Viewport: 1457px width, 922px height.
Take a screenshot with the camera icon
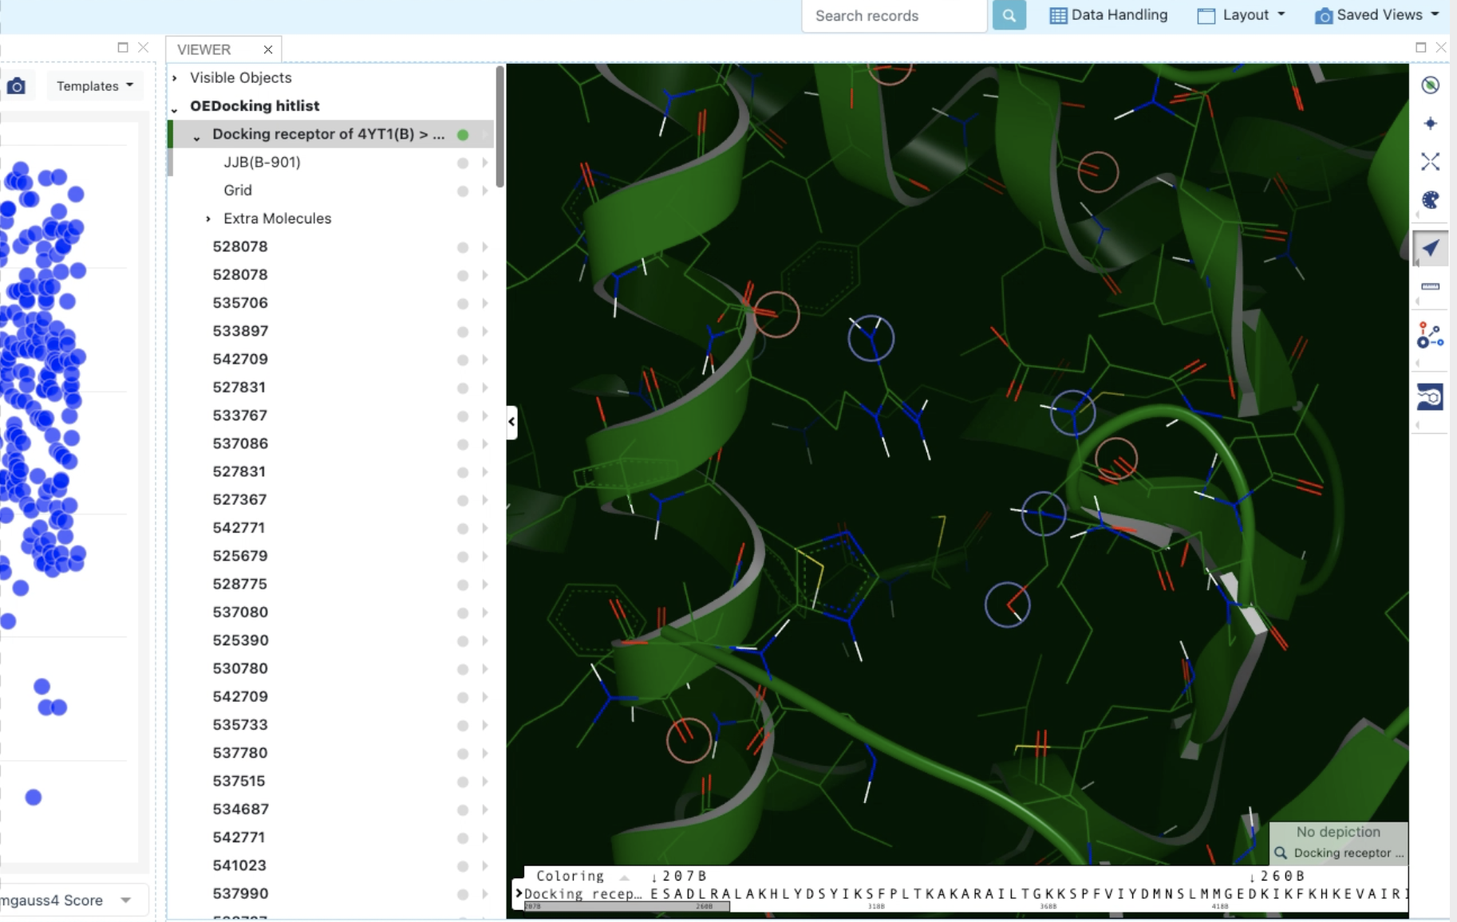[x=18, y=85]
